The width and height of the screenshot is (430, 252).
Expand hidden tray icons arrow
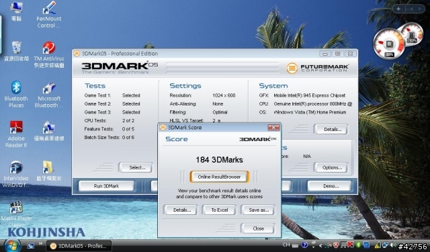pos(320,246)
